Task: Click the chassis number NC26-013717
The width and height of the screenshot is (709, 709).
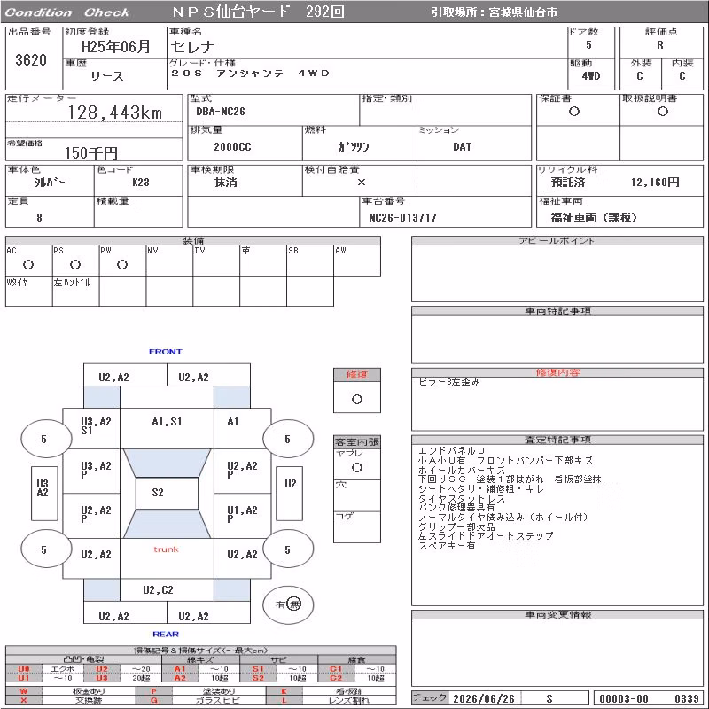Action: tap(402, 218)
